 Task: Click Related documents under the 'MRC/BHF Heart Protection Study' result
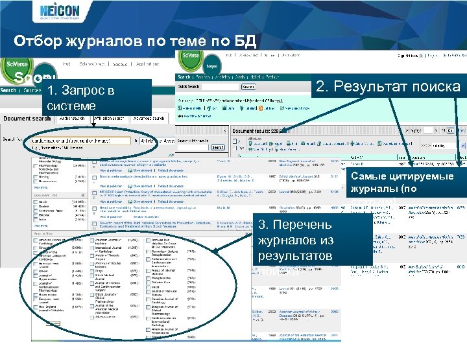point(171,202)
